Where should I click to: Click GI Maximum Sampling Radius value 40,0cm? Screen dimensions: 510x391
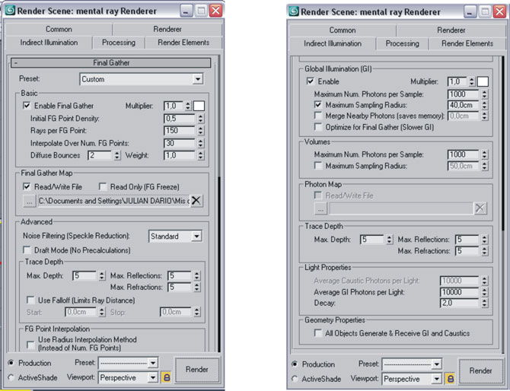[464, 105]
